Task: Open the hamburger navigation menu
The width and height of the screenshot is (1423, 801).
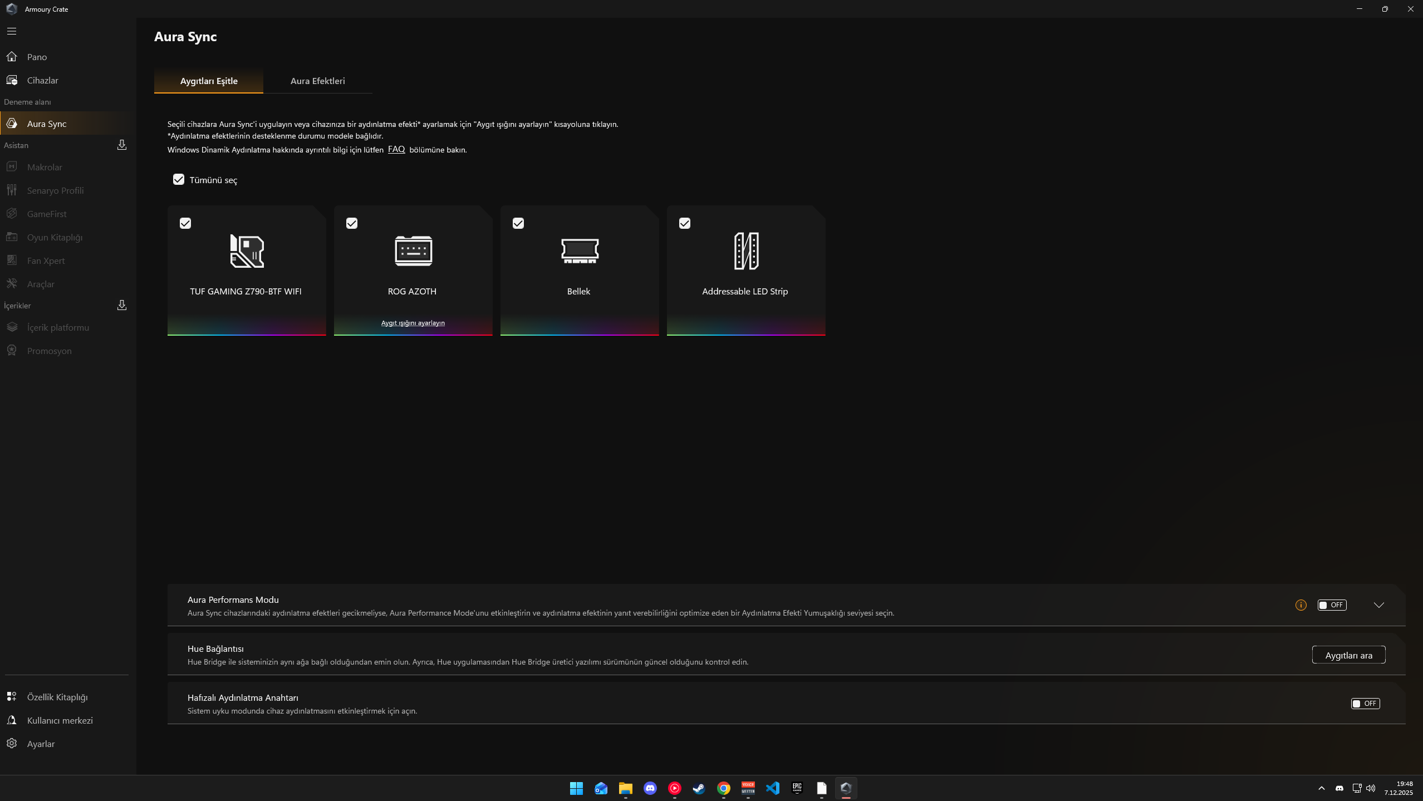Action: coord(12,31)
